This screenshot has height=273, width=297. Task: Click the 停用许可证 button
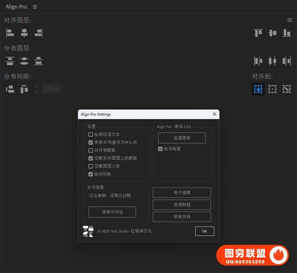point(112,212)
